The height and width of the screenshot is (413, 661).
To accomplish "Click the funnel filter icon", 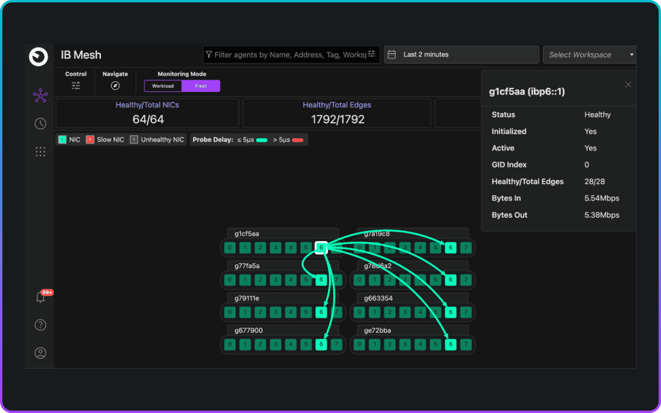I will [x=209, y=55].
